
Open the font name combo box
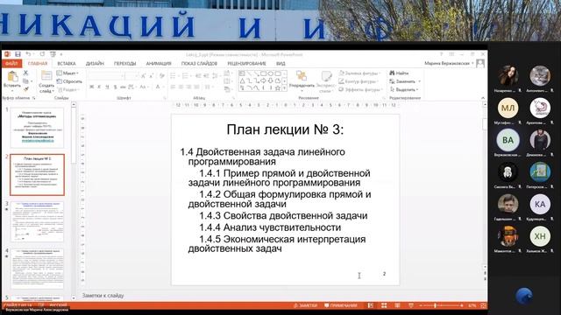tap(106, 76)
